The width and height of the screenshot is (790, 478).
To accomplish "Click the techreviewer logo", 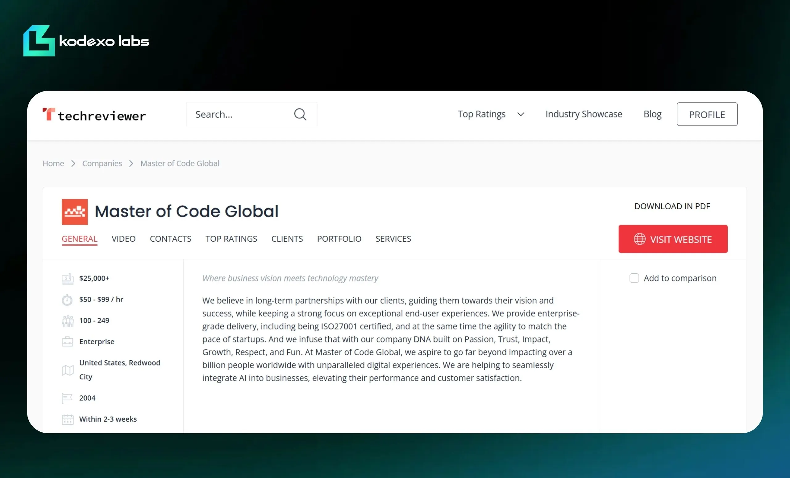I will click(94, 114).
